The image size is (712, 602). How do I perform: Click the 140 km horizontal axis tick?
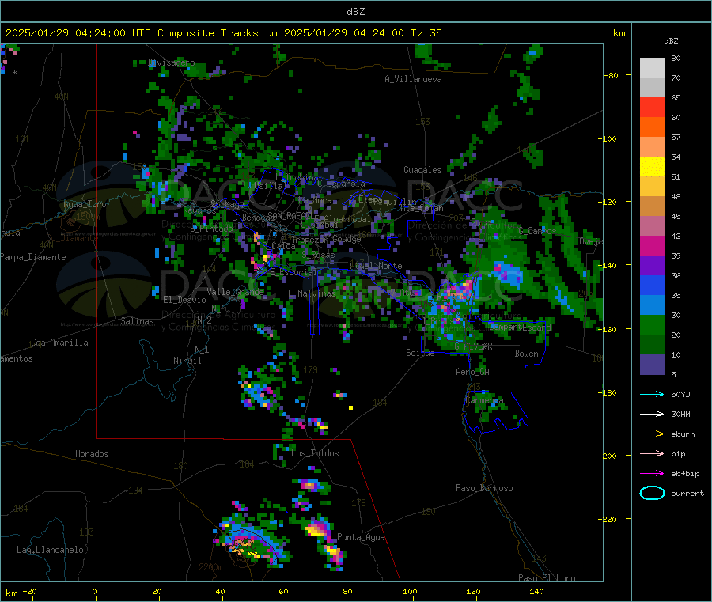[536, 591]
